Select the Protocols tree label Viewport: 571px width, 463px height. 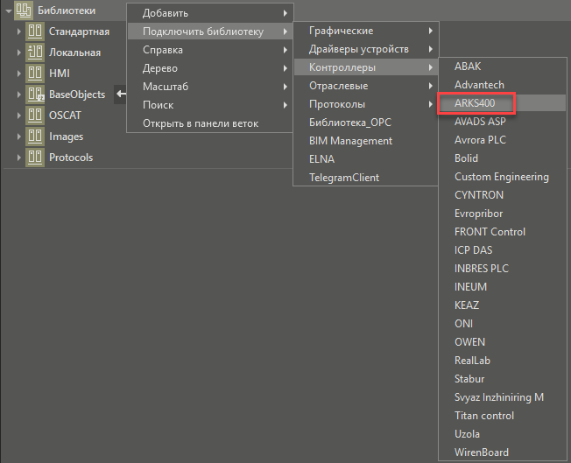(x=71, y=158)
